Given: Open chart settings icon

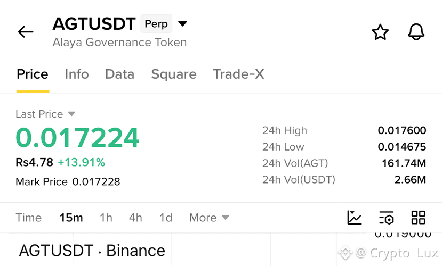Looking at the screenshot, I should (386, 218).
